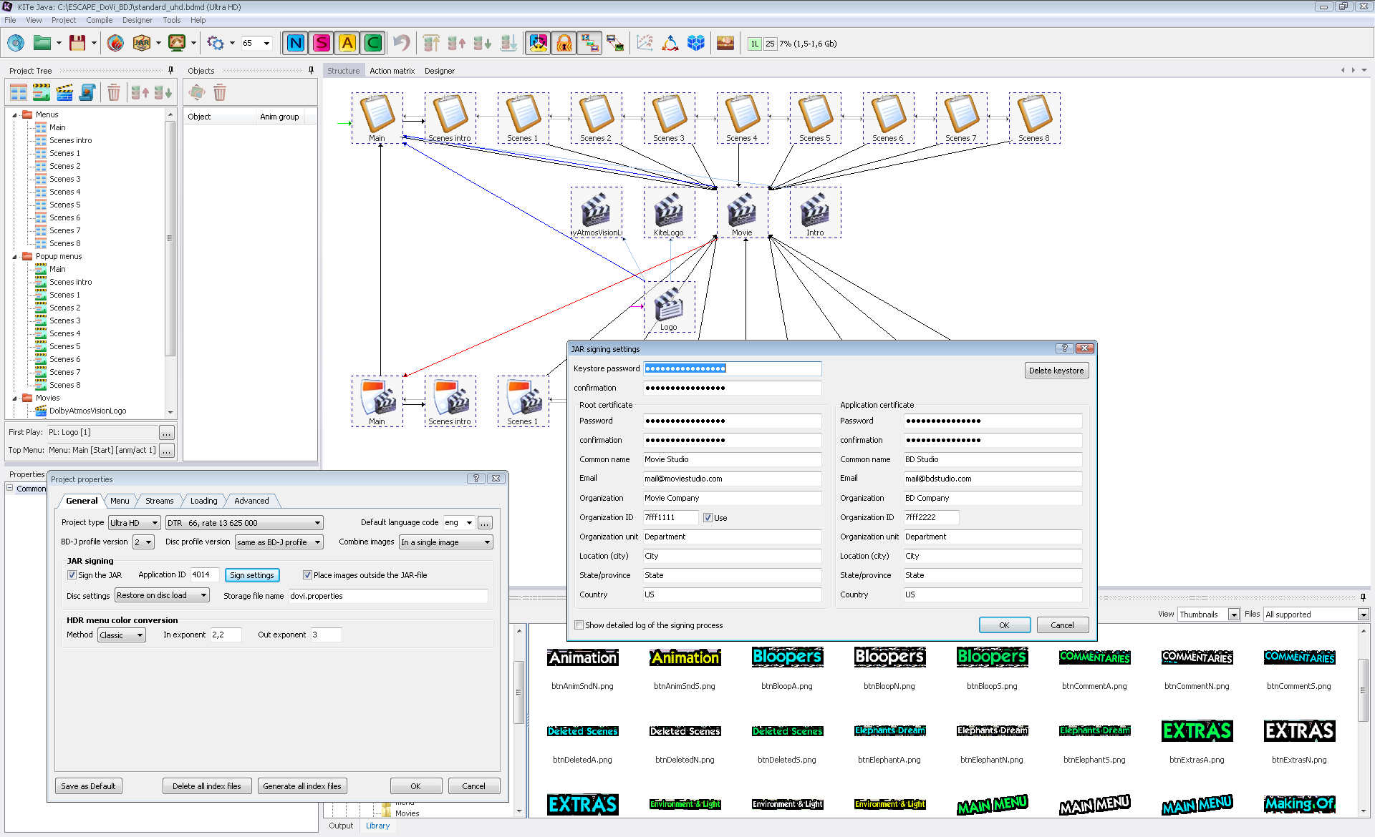Click Generate all index files button

click(302, 786)
